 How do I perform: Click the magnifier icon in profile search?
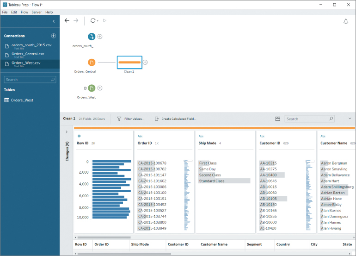point(331,119)
